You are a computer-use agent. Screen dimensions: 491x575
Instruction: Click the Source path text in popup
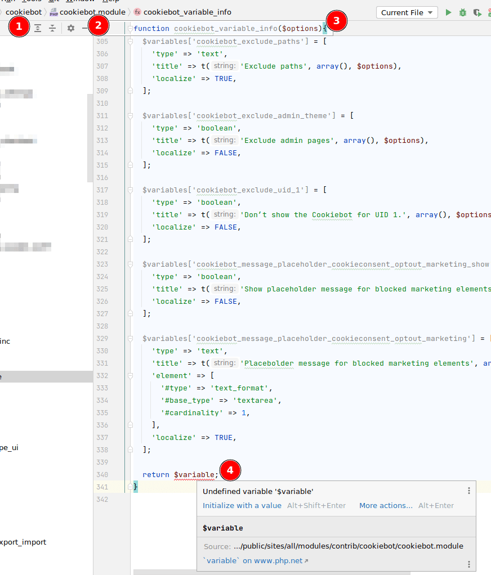(348, 546)
